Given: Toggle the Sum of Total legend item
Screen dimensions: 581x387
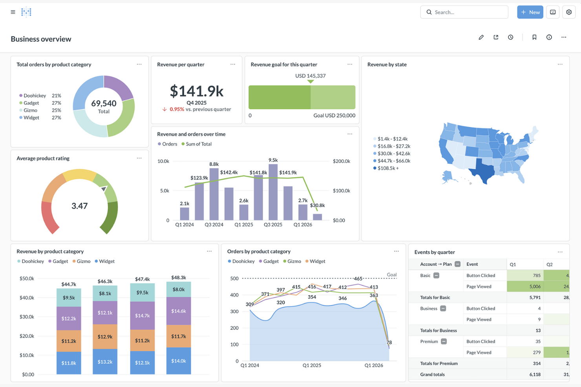Looking at the screenshot, I should point(196,144).
